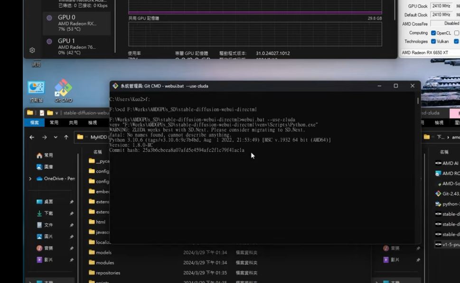Click the « chevron before MyHDD

86,137
